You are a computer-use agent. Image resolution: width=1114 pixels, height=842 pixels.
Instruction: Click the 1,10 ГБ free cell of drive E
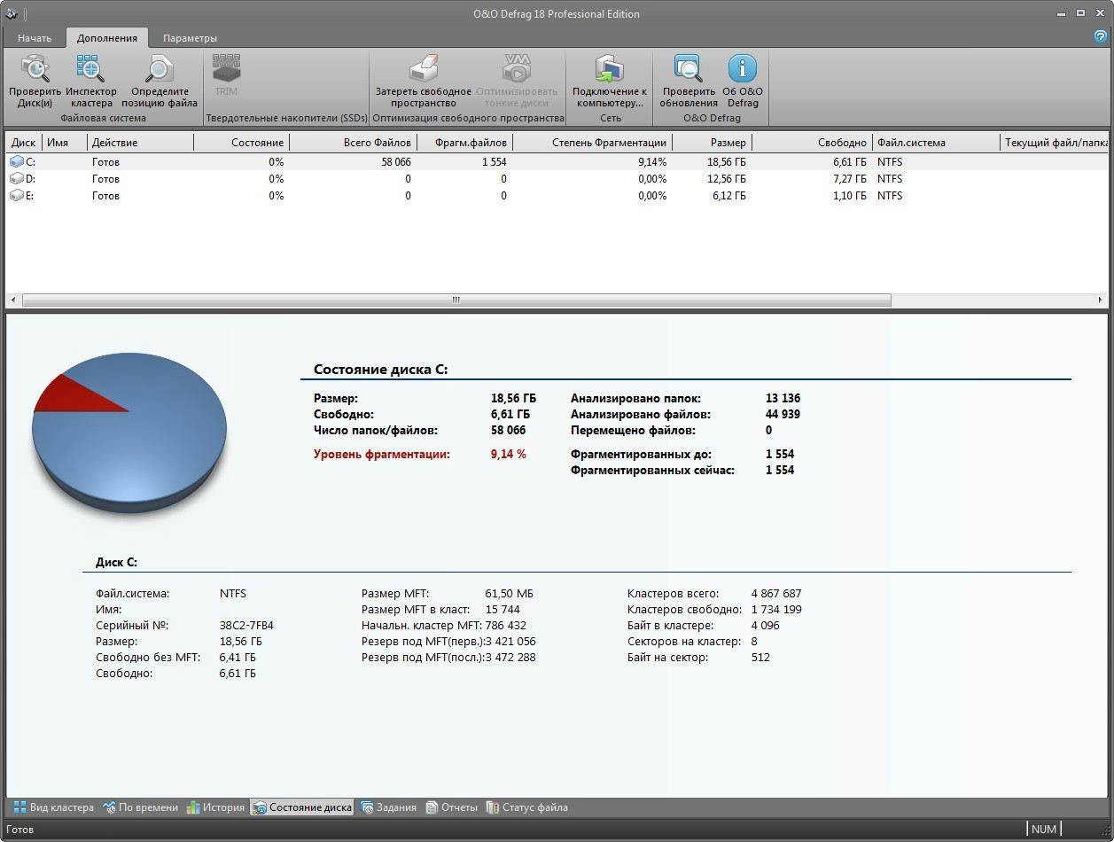click(x=850, y=196)
